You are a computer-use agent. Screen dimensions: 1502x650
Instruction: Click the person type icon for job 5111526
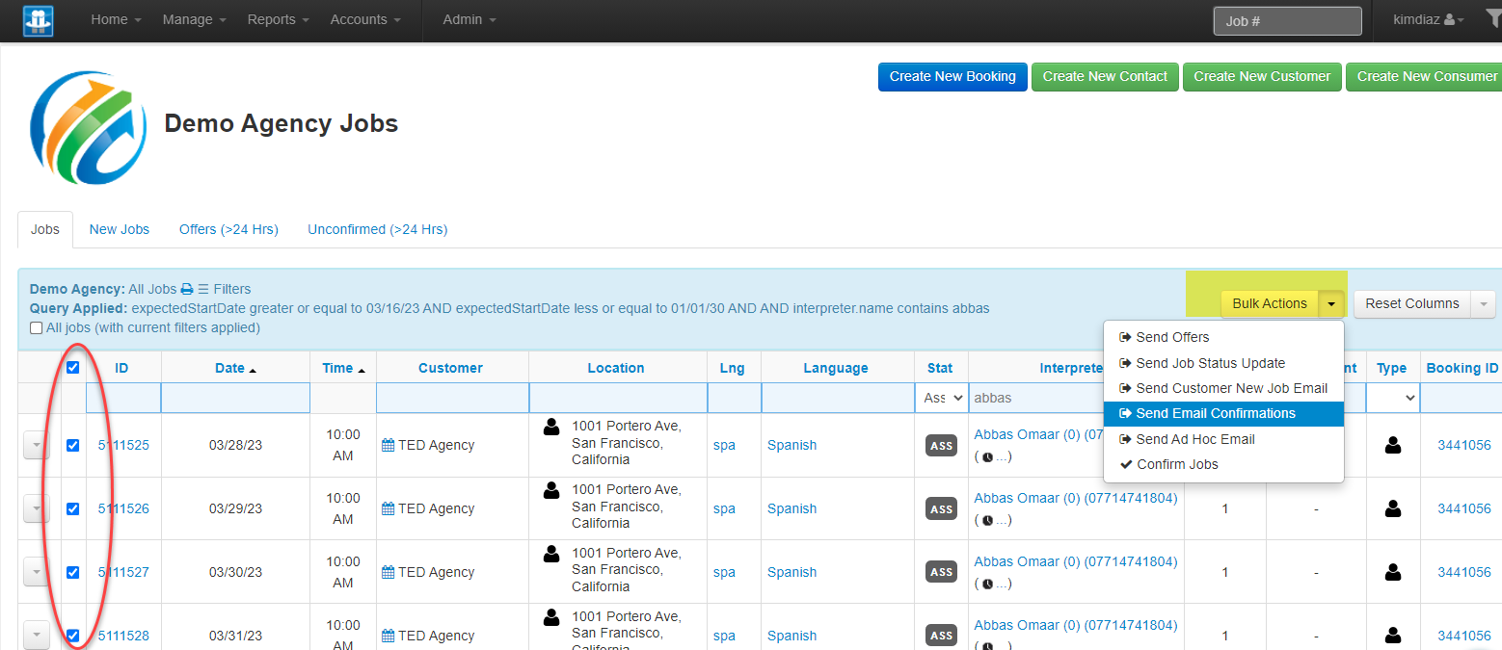tap(1392, 508)
